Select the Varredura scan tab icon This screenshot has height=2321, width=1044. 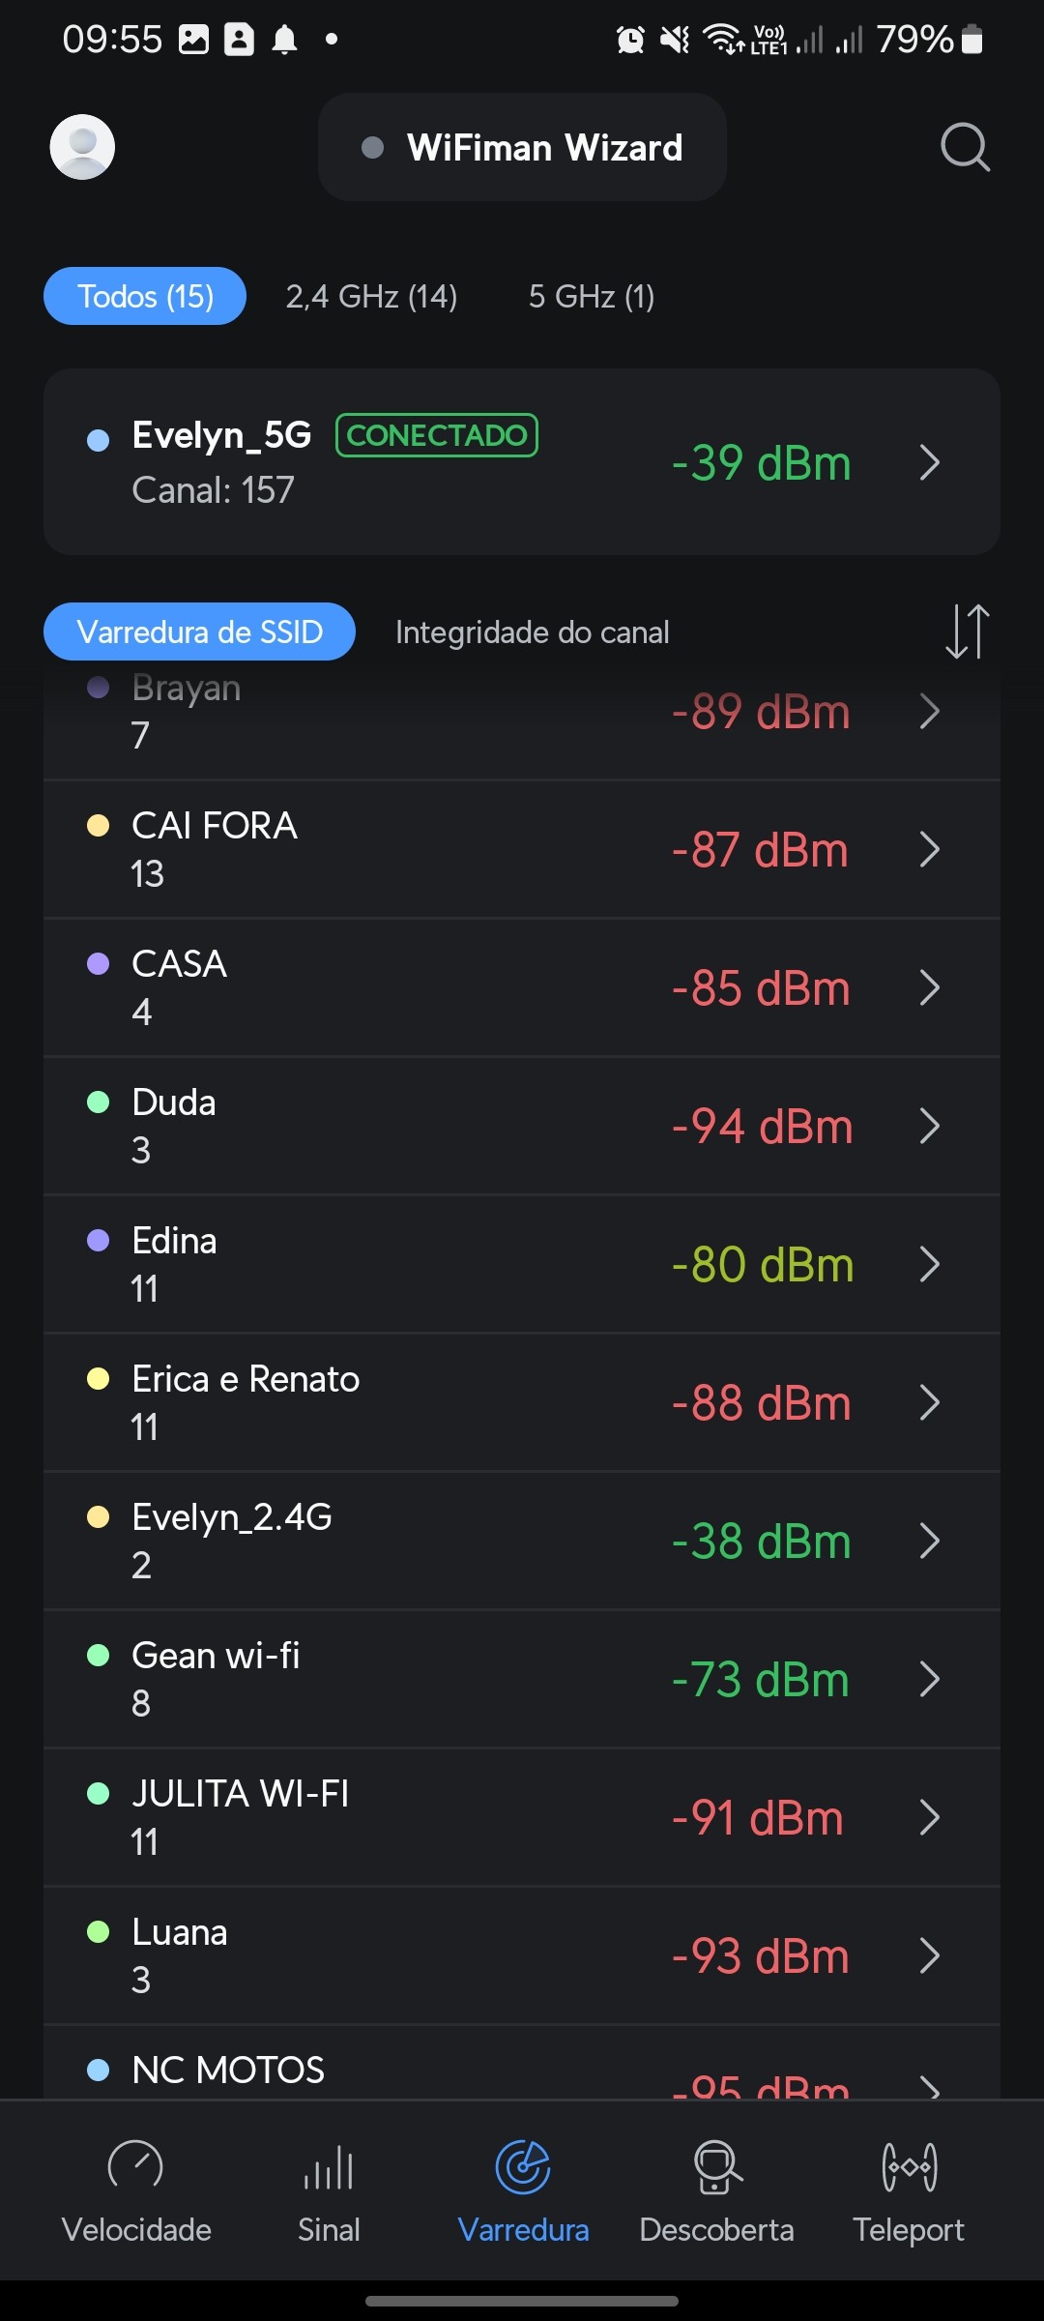click(523, 2167)
